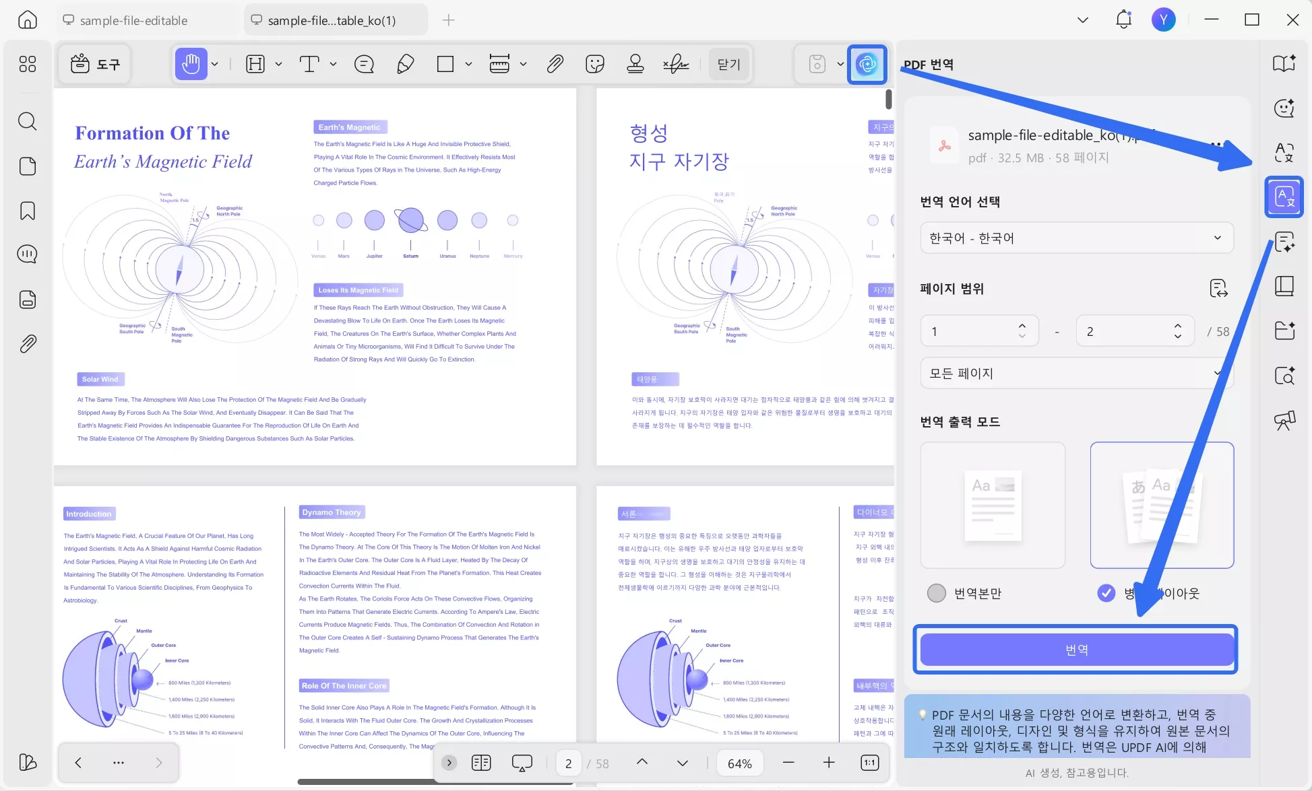This screenshot has width=1312, height=791.
Task: Click the sticker tool icon
Action: tap(594, 64)
